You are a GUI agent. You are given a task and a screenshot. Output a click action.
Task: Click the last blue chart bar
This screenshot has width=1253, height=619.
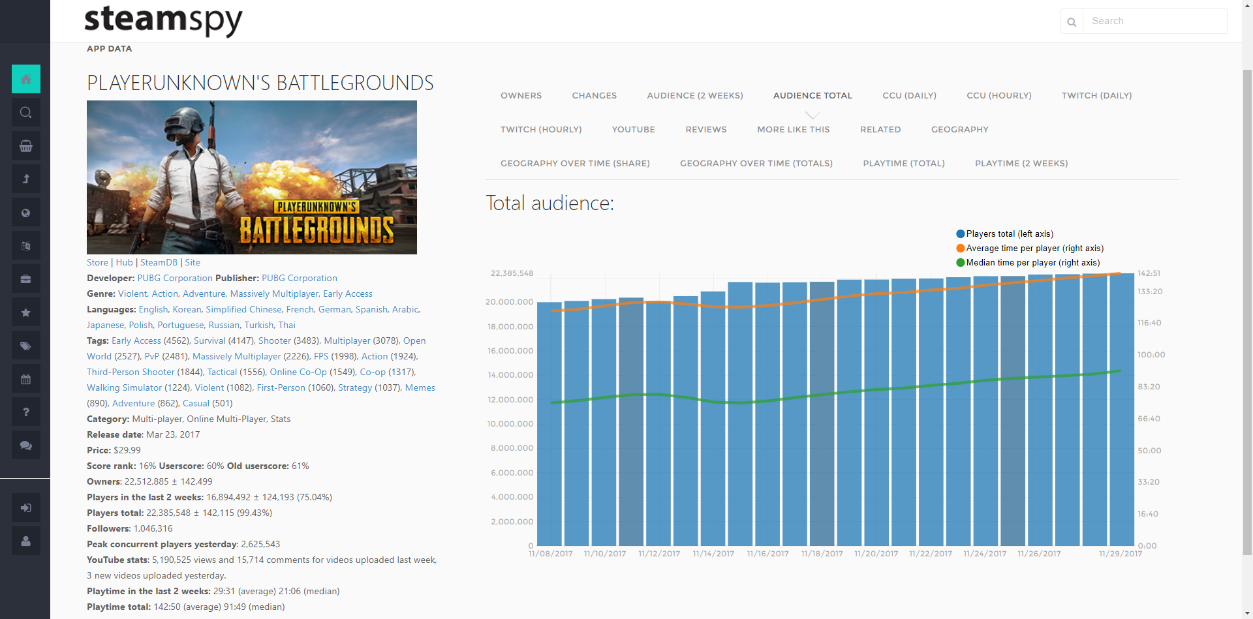click(x=1122, y=410)
